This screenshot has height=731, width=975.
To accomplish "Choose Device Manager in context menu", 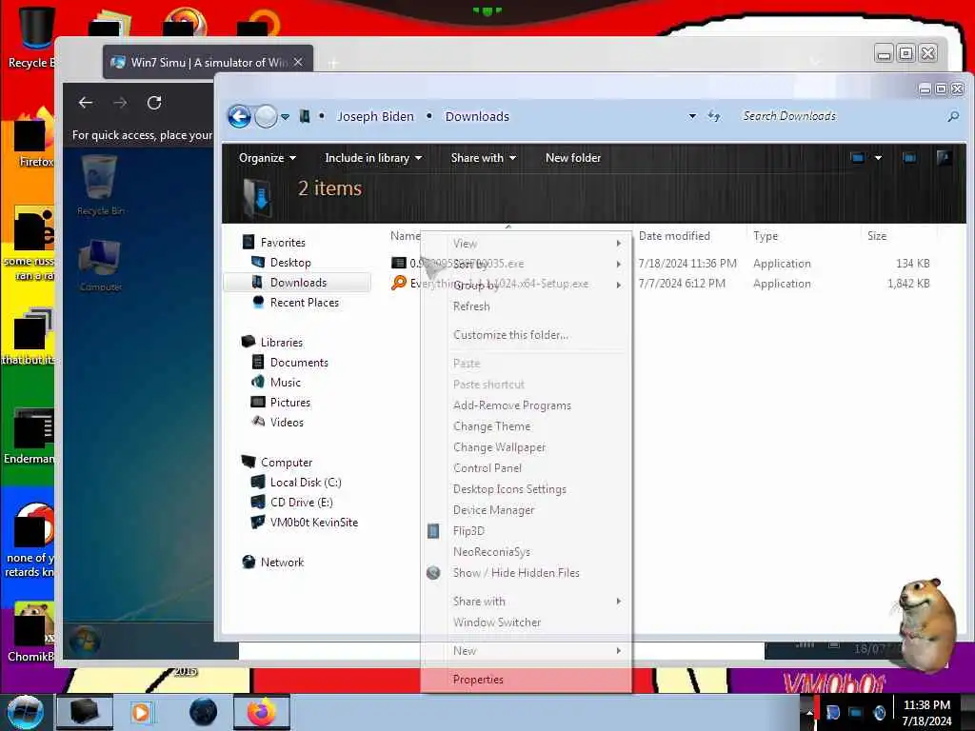I will [x=526, y=510].
